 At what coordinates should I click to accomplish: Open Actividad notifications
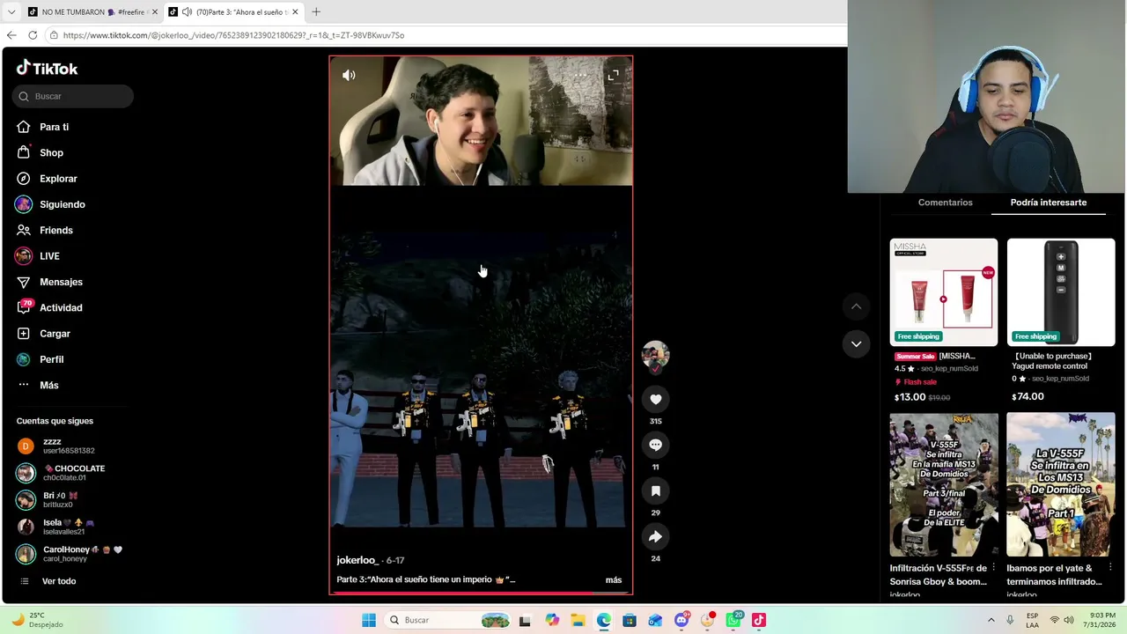[49, 307]
